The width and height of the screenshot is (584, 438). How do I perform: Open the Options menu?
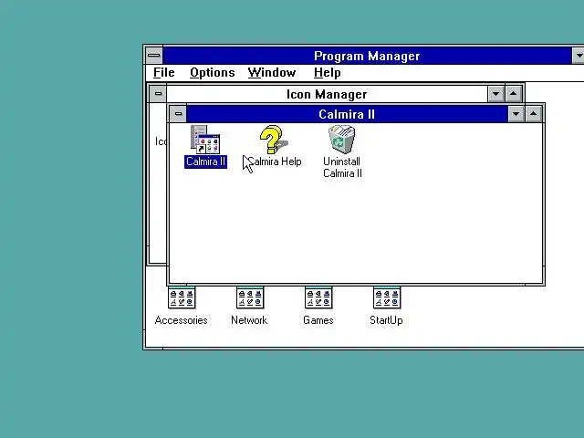pos(213,72)
